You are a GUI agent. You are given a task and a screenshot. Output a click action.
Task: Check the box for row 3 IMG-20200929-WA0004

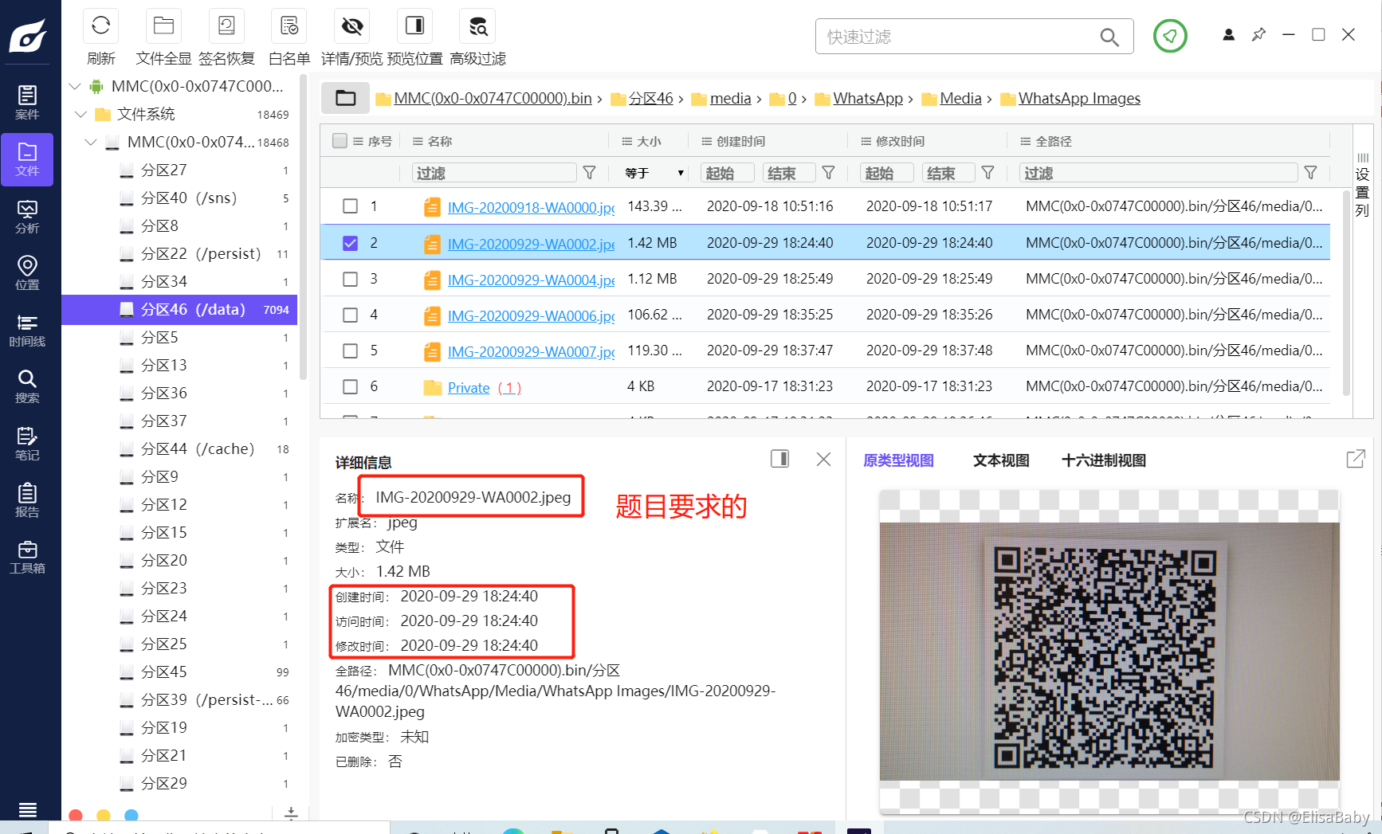tap(350, 279)
